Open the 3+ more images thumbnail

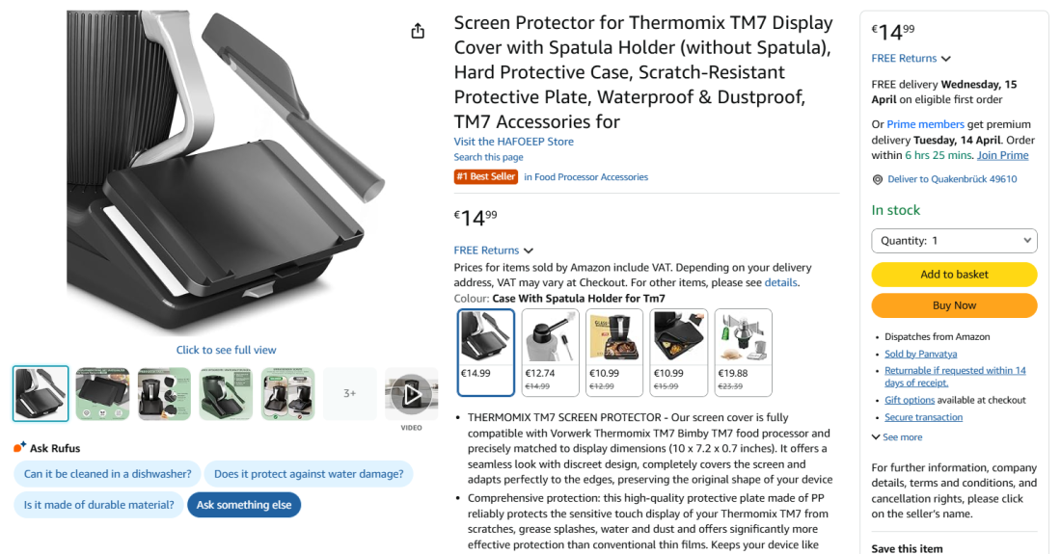pos(350,394)
